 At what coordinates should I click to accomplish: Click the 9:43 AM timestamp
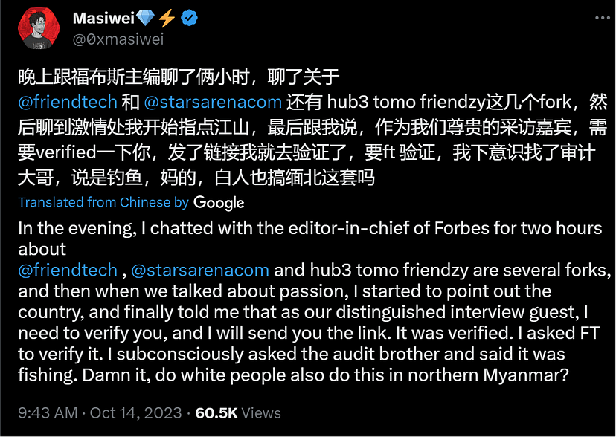[x=46, y=412]
